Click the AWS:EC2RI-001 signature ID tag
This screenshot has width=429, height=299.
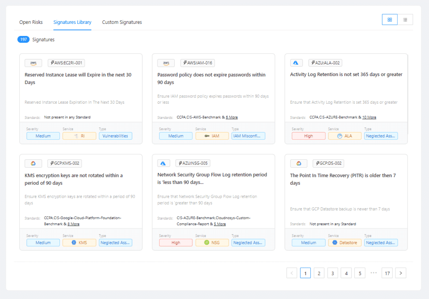click(x=66, y=63)
